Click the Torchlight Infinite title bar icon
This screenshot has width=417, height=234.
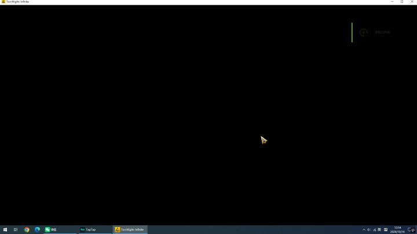pos(3,2)
